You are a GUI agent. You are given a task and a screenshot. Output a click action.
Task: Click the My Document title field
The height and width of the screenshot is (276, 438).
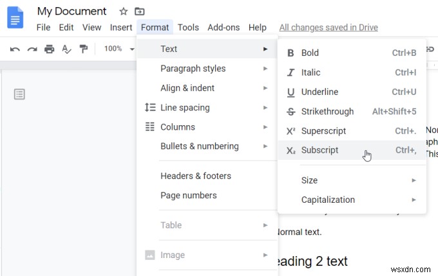click(x=71, y=12)
